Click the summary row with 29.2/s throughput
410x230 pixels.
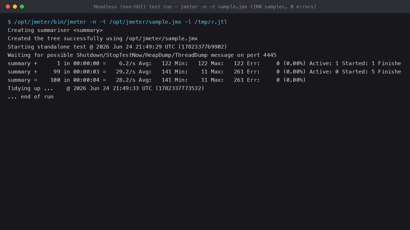(204, 72)
